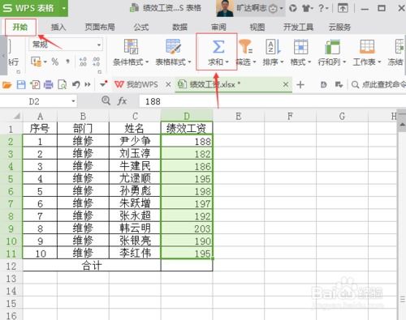The height and width of the screenshot is (320, 406).
Task: Expand more quick access tools via double chevron
Action: (x=88, y=85)
